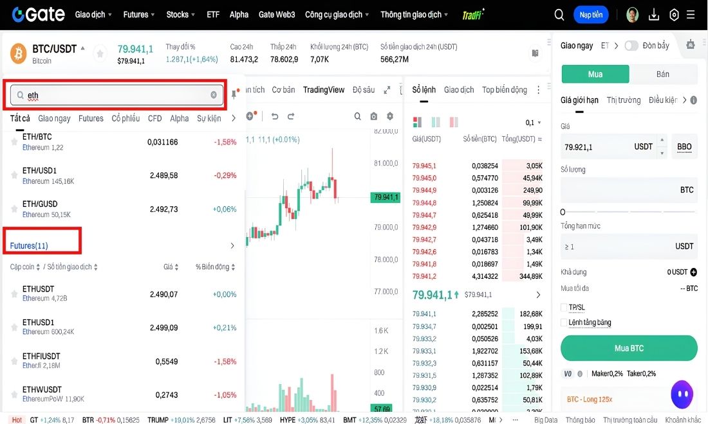Open the user profile avatar
Image resolution: width=708 pixels, height=424 pixels.
coord(632,15)
